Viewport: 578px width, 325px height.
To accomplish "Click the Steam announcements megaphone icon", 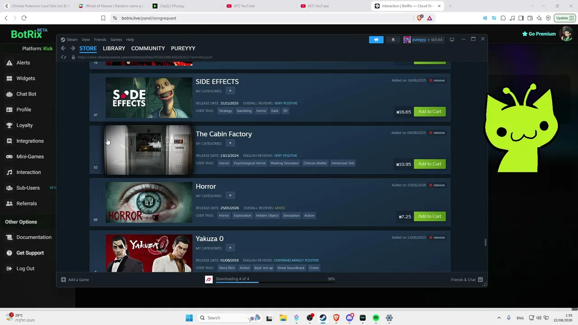I will (376, 40).
